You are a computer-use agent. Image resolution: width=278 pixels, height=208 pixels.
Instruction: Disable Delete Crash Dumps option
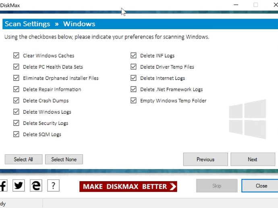[16, 100]
